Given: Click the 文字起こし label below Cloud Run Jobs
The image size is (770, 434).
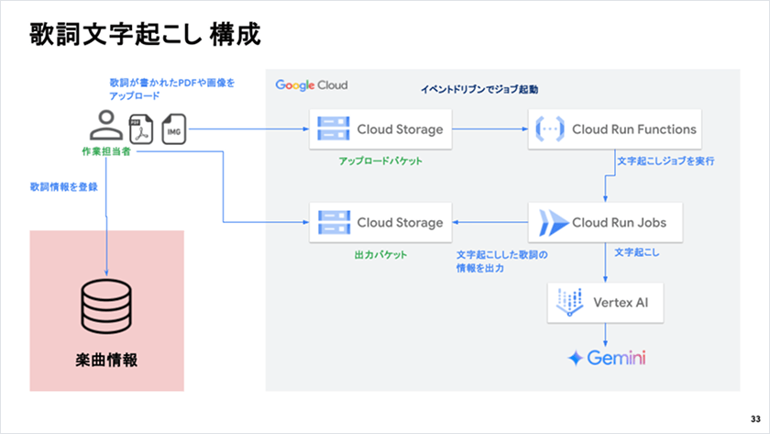Looking at the screenshot, I should coord(637,252).
